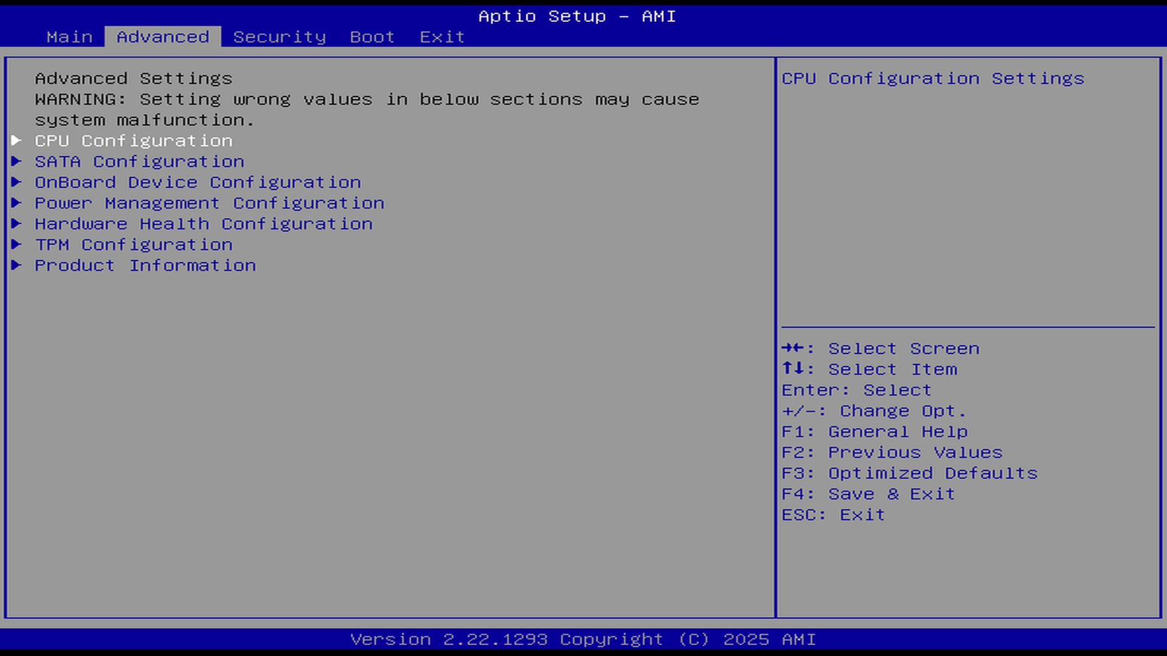Image resolution: width=1167 pixels, height=656 pixels.
Task: Select Hardware Health Configuration entry
Action: click(x=204, y=224)
